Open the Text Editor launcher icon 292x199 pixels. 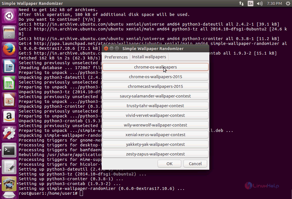[9, 167]
